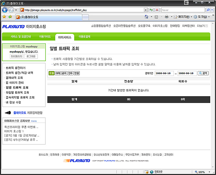216x175 pixels.
Task: Select the 한달 period filter
Action: pyautogui.click(x=77, y=73)
